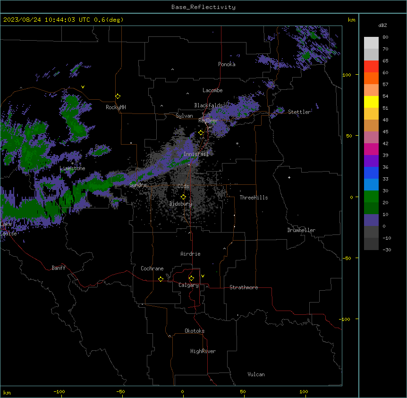
Task: Click the yellow diamond marker between Olds and Didsbury
Action: click(184, 197)
